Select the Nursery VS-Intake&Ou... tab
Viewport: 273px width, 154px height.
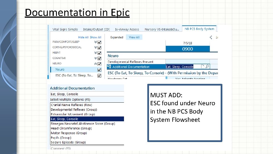[162, 29]
